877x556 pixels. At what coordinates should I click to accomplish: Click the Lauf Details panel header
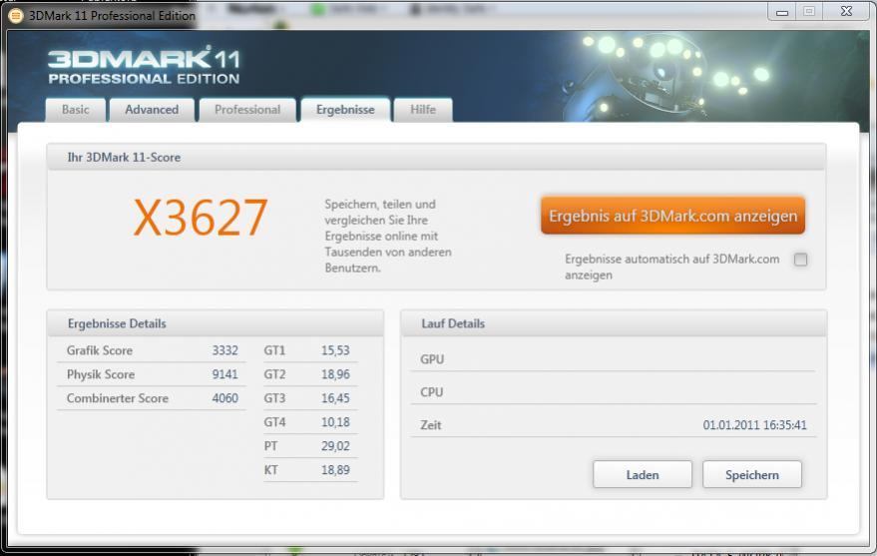(x=614, y=323)
